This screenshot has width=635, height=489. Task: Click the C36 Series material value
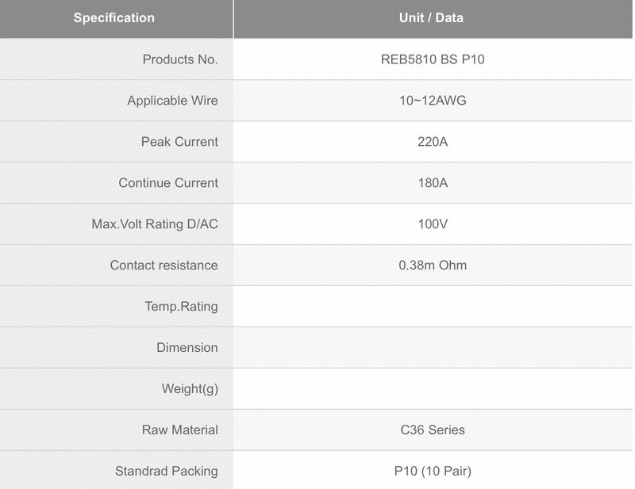[x=433, y=430]
